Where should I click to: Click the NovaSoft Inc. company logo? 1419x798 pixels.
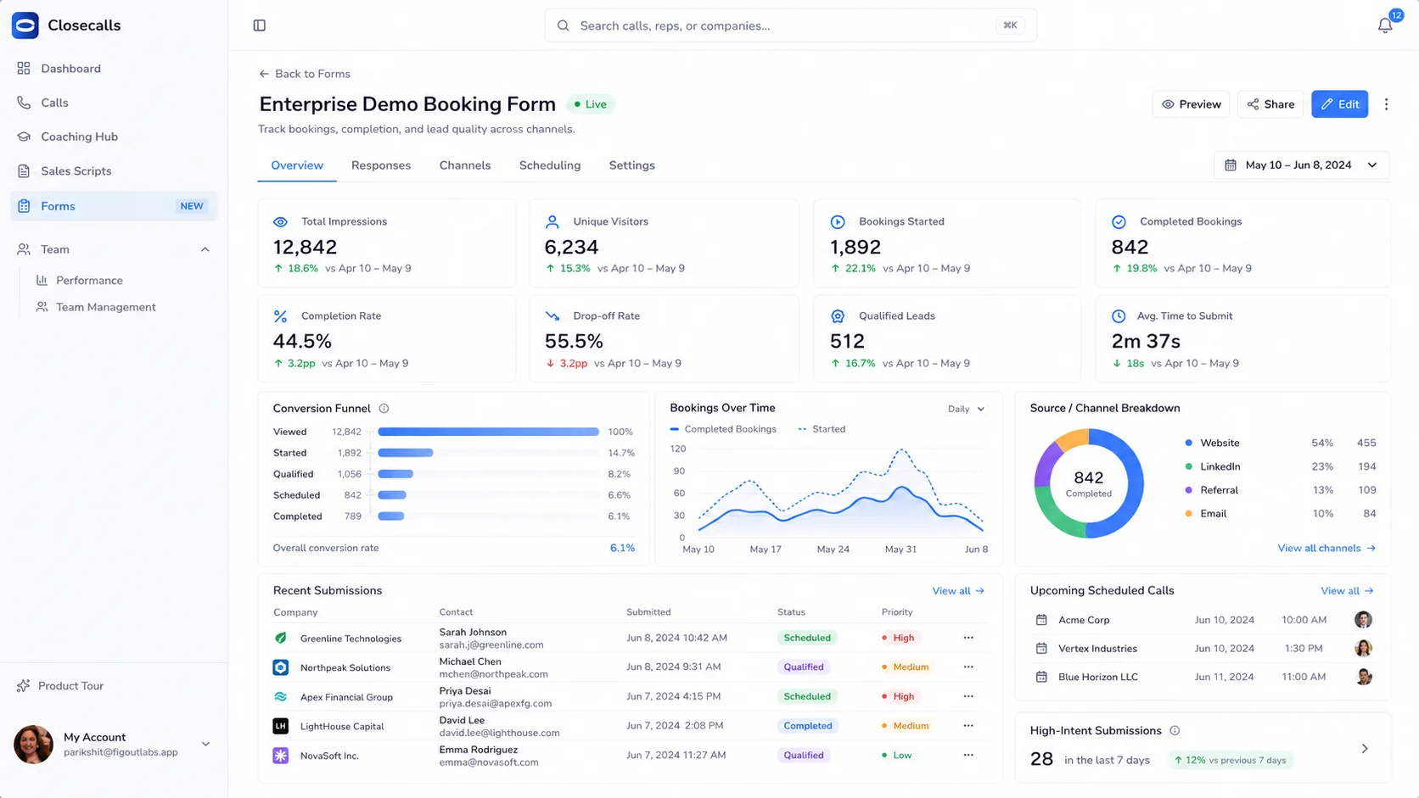[x=280, y=755]
